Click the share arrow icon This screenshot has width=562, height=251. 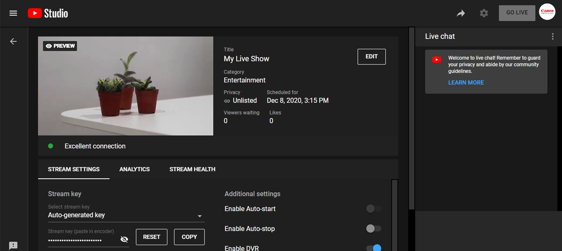461,13
